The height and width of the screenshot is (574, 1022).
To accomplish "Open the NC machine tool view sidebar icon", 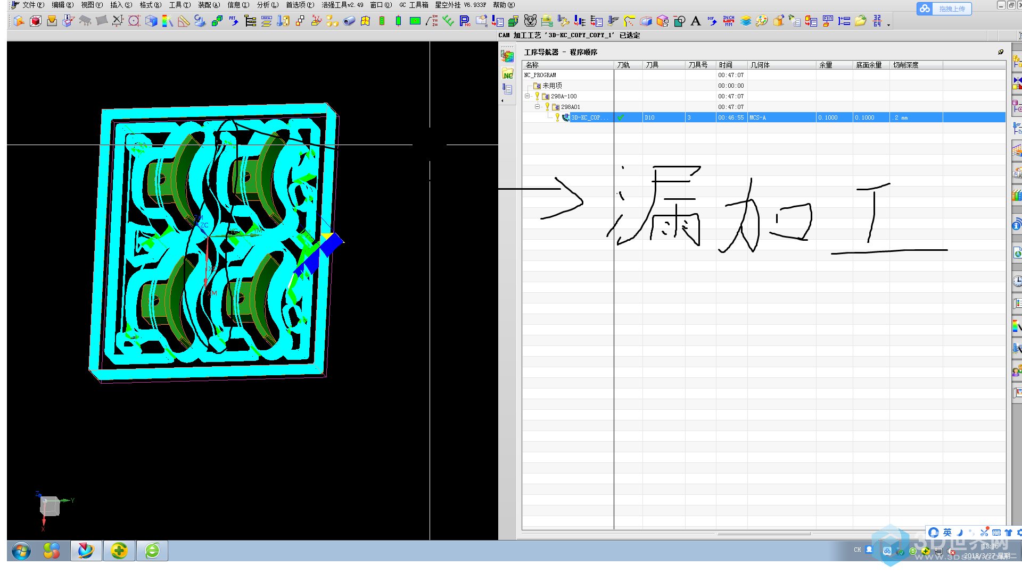I will 507,73.
